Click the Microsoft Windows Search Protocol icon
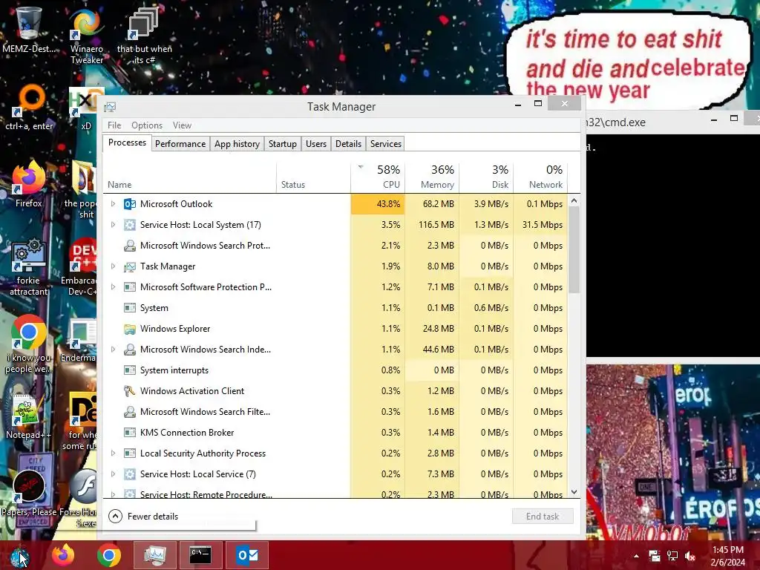Viewport: 760px width, 570px height. [129, 246]
